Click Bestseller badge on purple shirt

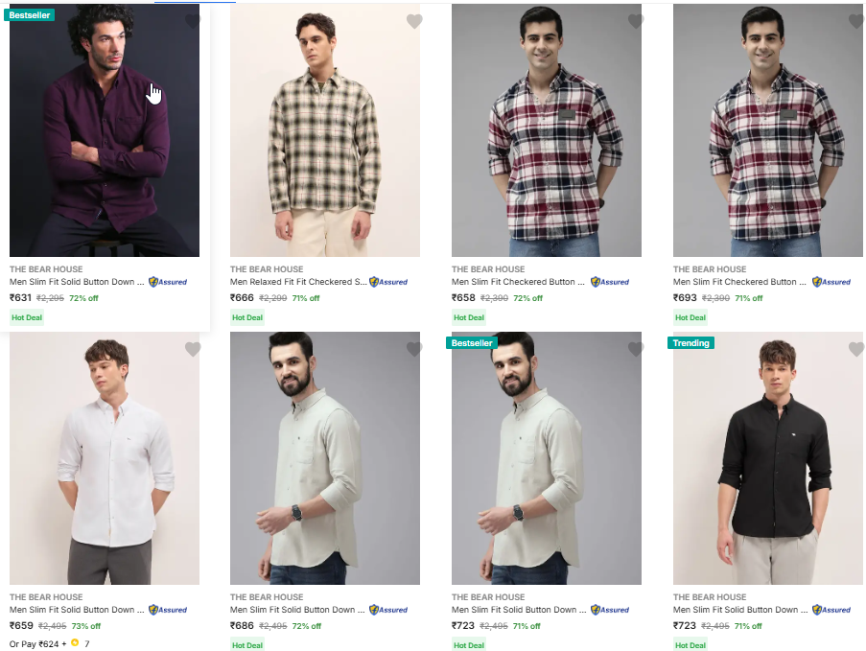click(x=30, y=15)
